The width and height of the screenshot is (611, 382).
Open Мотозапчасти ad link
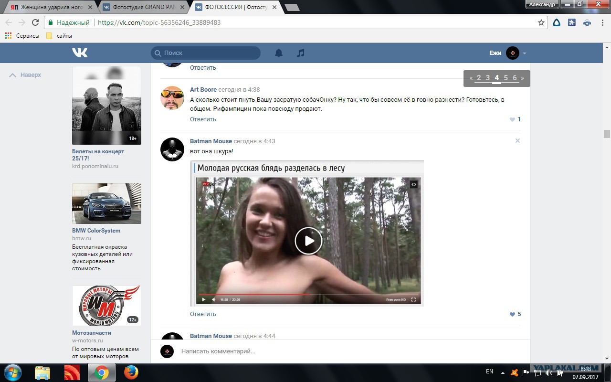click(x=92, y=333)
